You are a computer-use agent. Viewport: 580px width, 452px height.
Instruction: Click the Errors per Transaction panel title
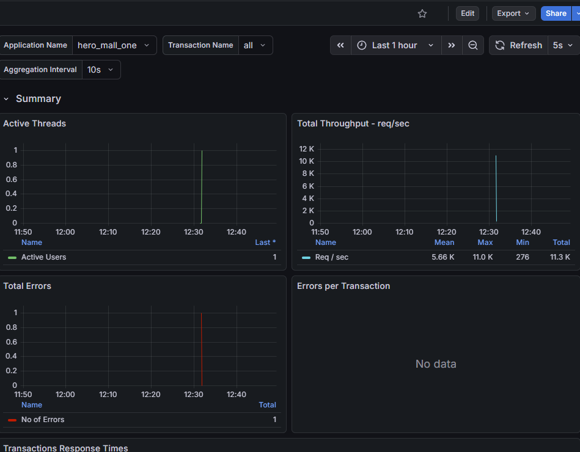343,286
